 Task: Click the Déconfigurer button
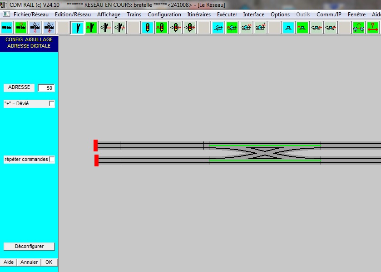[x=29, y=246]
